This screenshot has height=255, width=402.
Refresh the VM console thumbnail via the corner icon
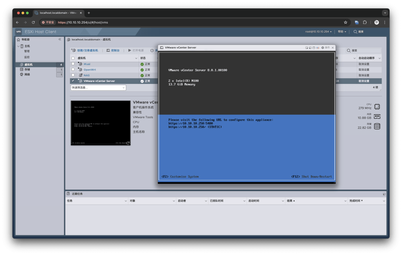click(128, 143)
